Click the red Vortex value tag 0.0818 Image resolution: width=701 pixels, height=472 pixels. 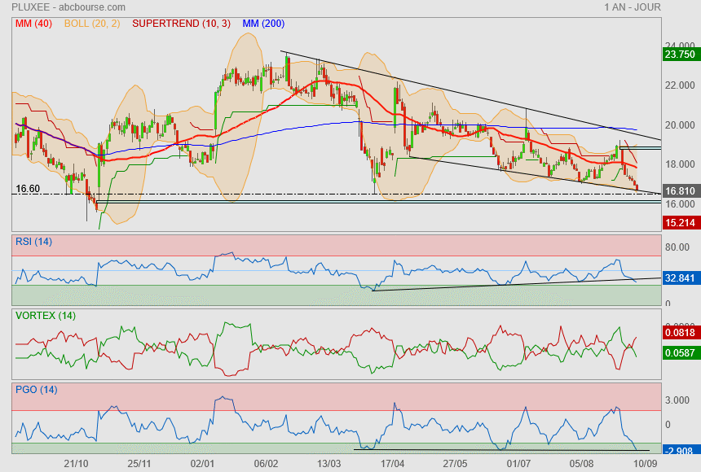tap(680, 333)
